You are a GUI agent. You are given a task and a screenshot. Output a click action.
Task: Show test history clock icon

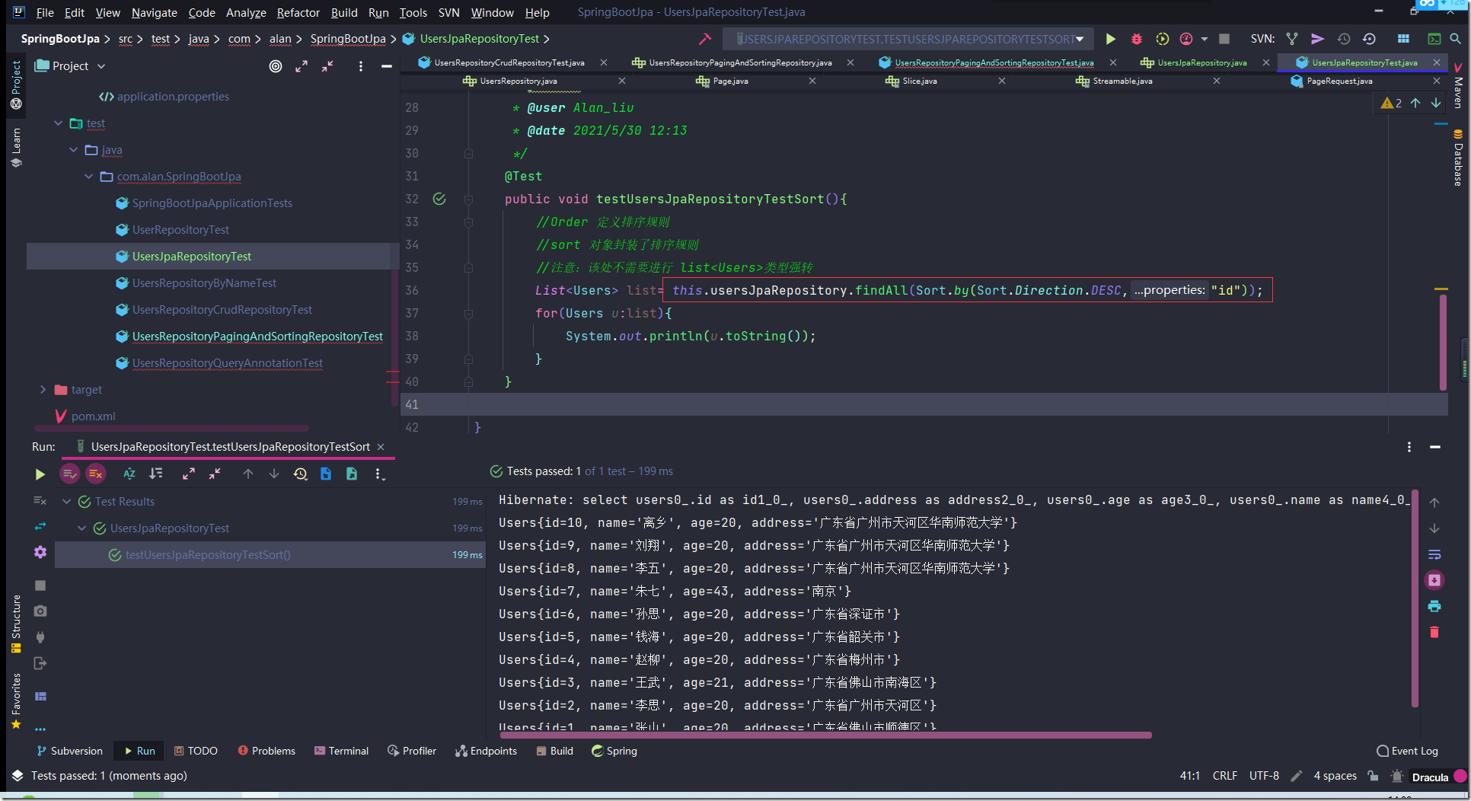coord(300,474)
